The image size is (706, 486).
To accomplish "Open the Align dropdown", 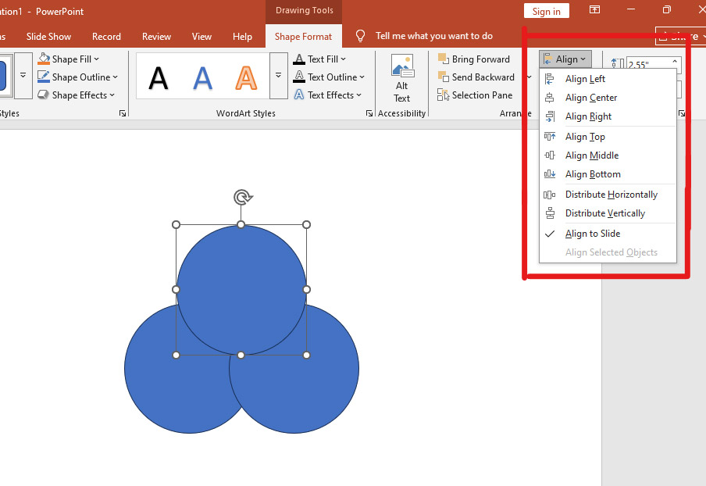I will (565, 59).
